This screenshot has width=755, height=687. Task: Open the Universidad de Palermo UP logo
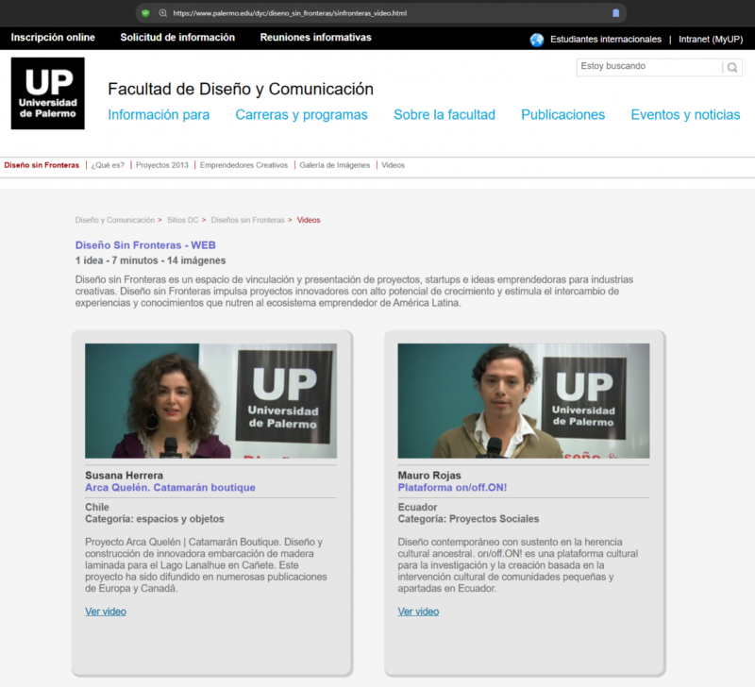(48, 93)
